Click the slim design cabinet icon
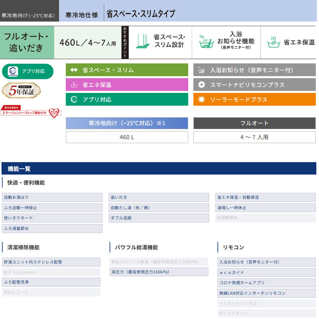The height and width of the screenshot is (319, 319). click(143, 41)
